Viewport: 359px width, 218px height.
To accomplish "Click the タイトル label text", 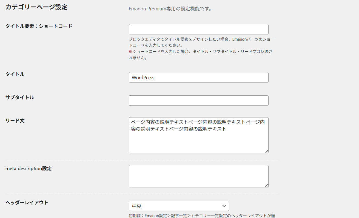I will pos(15,74).
